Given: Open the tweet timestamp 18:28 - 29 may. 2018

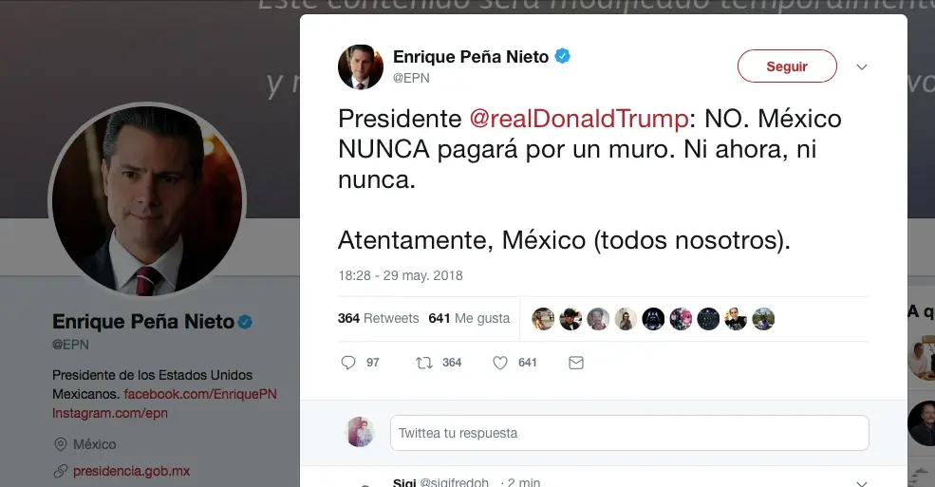Looking at the screenshot, I should [x=401, y=276].
